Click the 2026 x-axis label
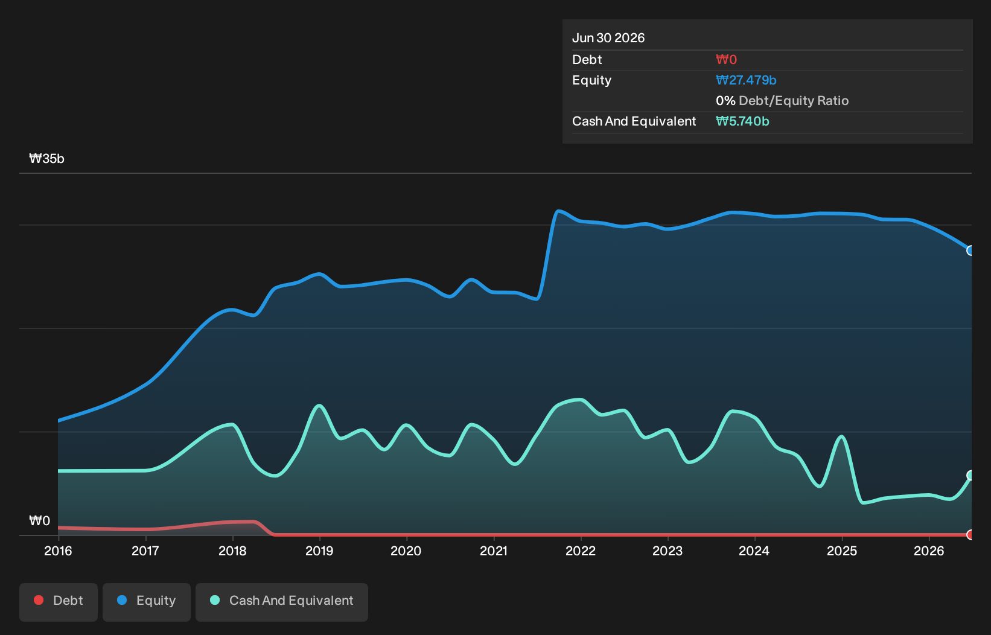This screenshot has height=635, width=991. 929,550
